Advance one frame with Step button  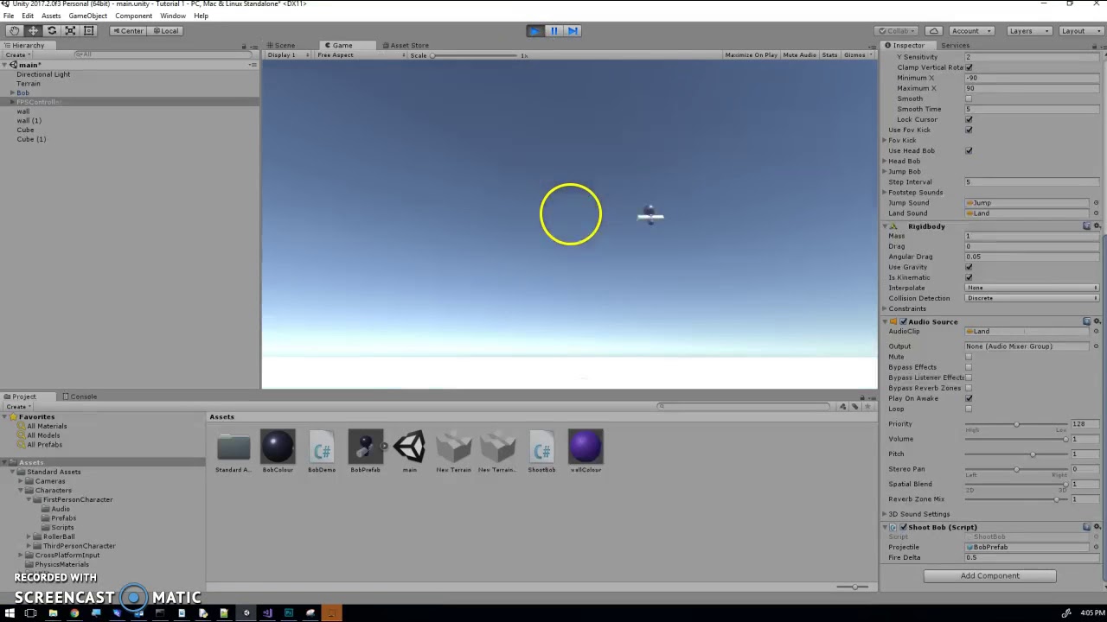[573, 31]
